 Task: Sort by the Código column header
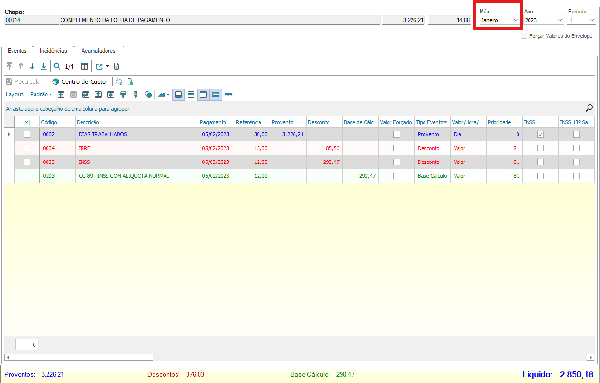pos(57,122)
